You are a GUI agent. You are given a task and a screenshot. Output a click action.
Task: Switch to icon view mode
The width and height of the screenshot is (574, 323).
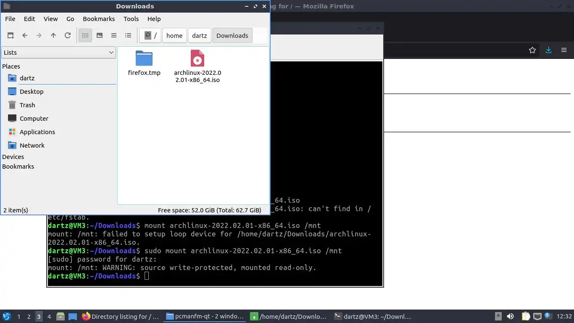pyautogui.click(x=85, y=36)
